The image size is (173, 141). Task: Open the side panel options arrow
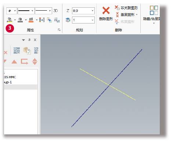(x=24, y=40)
